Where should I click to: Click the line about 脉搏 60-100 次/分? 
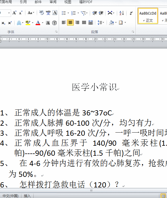83,123
